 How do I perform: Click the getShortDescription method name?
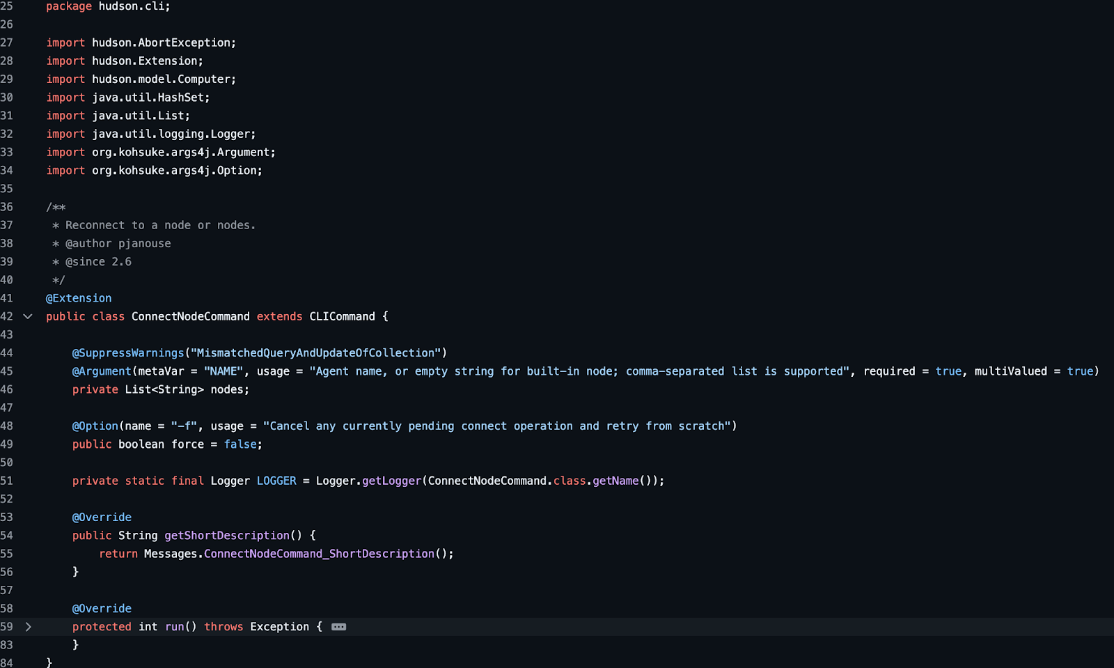(227, 536)
